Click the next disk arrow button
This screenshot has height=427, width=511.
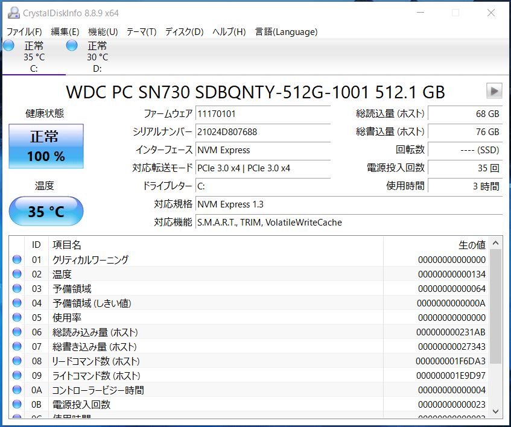coord(494,91)
